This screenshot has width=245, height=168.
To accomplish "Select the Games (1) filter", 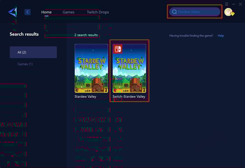I will coord(25,64).
